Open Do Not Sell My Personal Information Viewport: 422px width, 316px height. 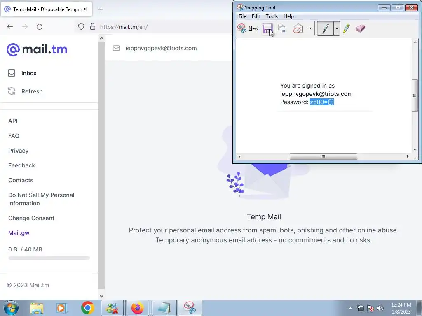41,199
